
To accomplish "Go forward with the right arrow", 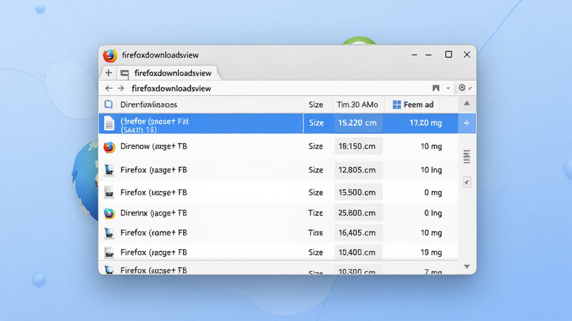I will tap(121, 89).
